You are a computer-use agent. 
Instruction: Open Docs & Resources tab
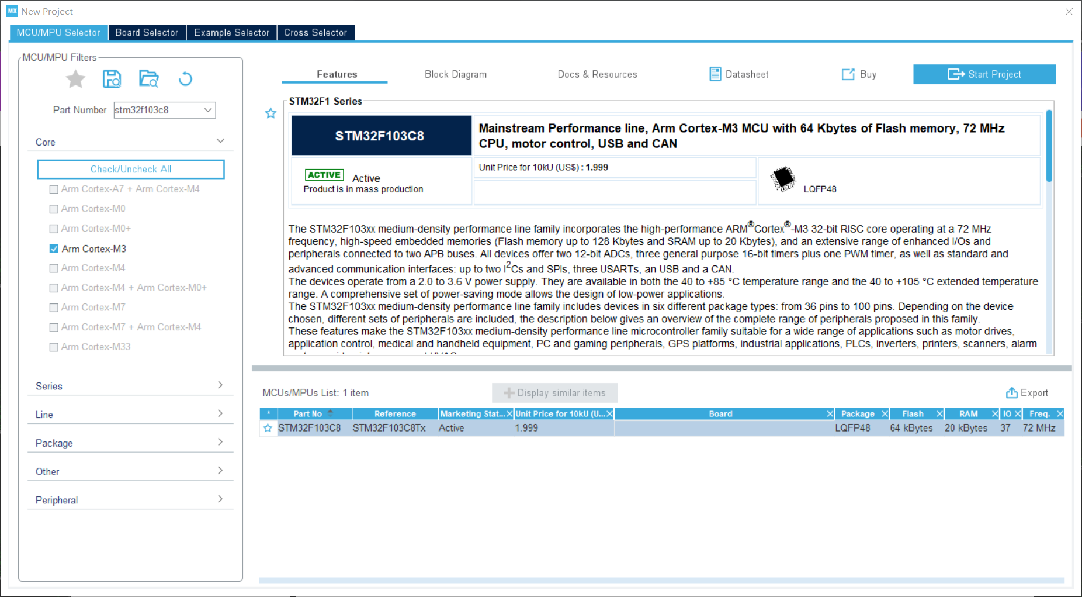pyautogui.click(x=597, y=74)
